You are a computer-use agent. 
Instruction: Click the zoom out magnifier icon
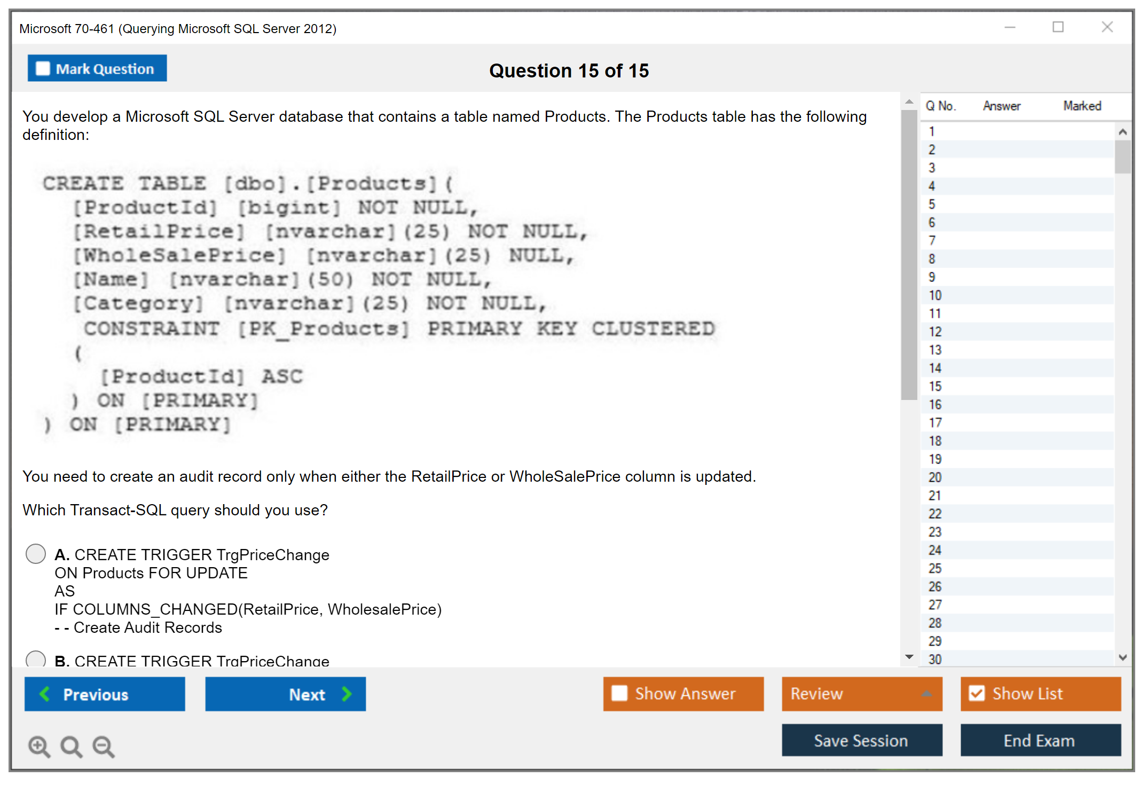[x=103, y=746]
